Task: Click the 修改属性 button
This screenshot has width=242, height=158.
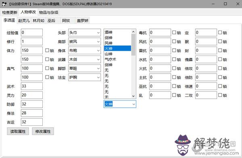Action: click(43, 131)
